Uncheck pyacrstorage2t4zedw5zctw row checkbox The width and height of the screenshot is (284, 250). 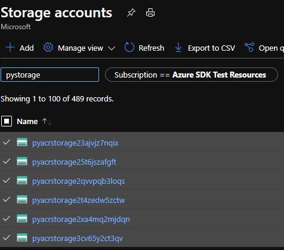pyautogui.click(x=7, y=199)
